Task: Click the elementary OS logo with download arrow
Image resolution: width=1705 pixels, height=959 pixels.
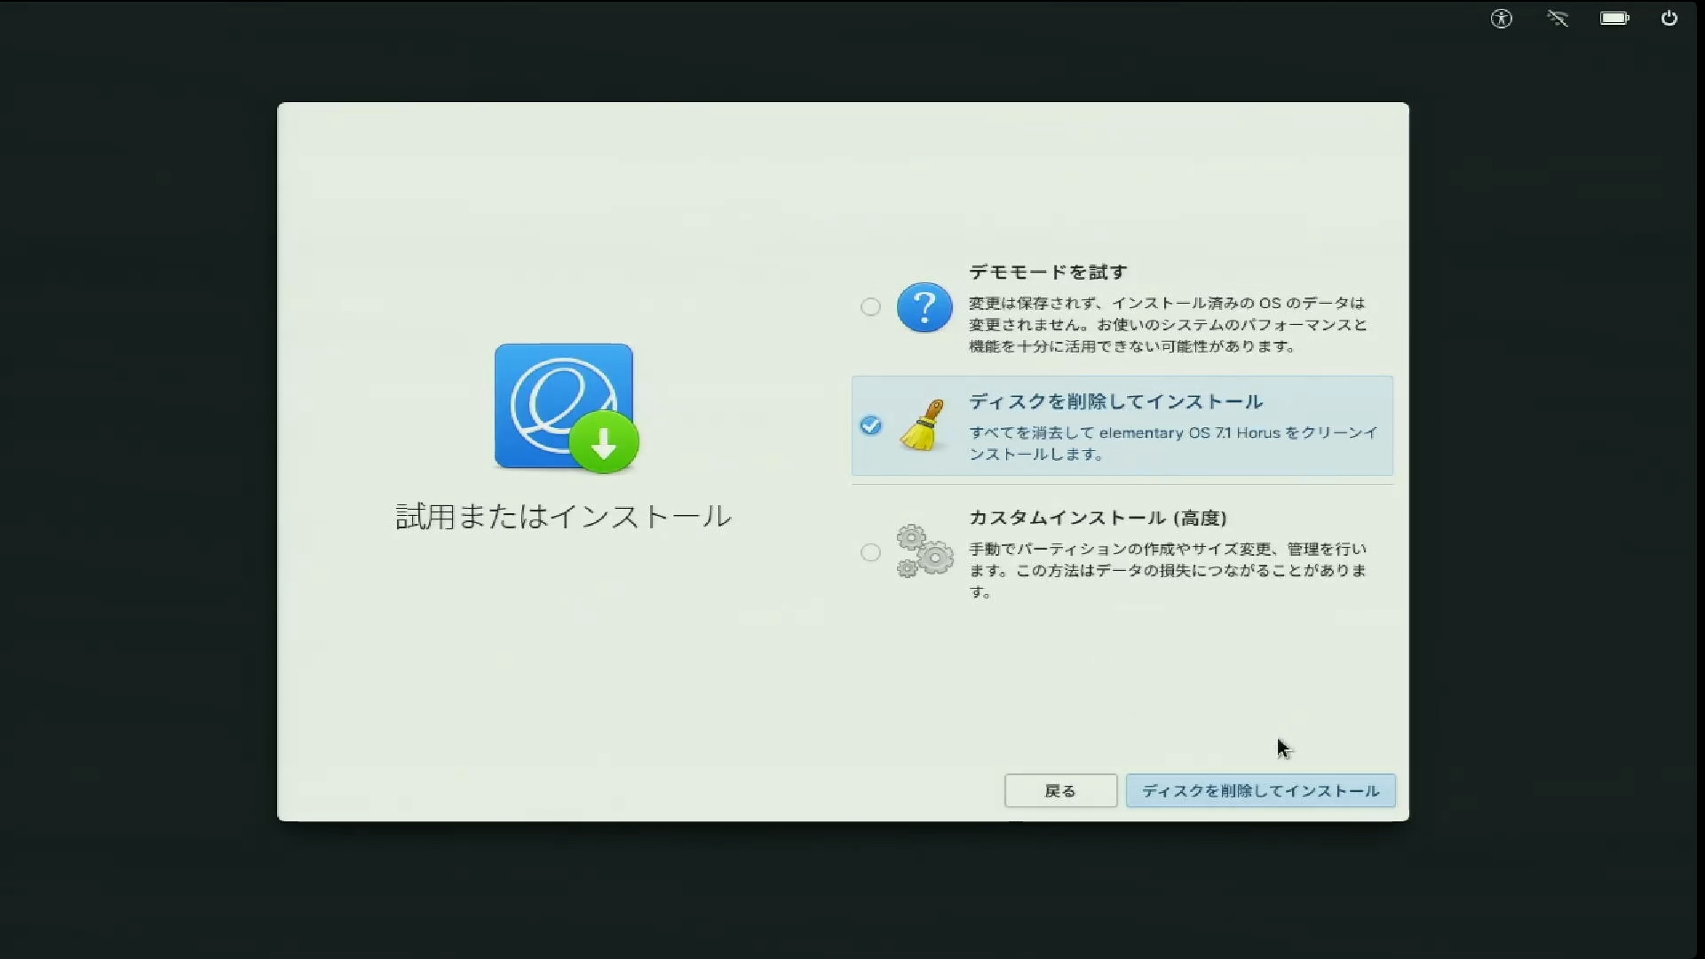Action: pos(564,406)
